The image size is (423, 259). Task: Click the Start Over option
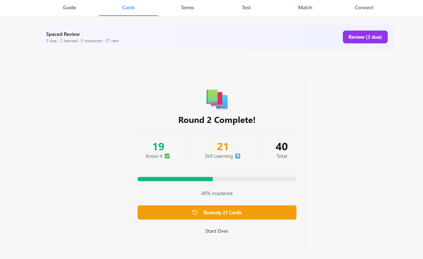pos(217,231)
